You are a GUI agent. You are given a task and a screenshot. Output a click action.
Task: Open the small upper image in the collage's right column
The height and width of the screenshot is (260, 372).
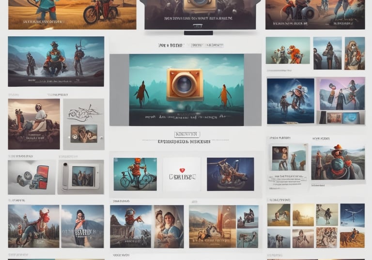click(x=248, y=217)
